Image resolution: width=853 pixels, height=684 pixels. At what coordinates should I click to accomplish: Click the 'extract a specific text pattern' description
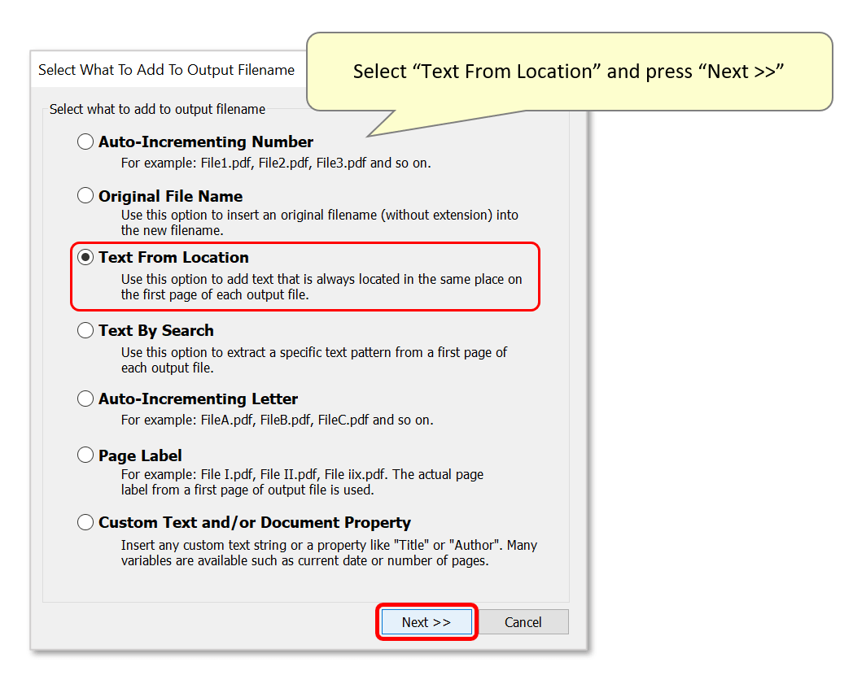[x=314, y=360]
